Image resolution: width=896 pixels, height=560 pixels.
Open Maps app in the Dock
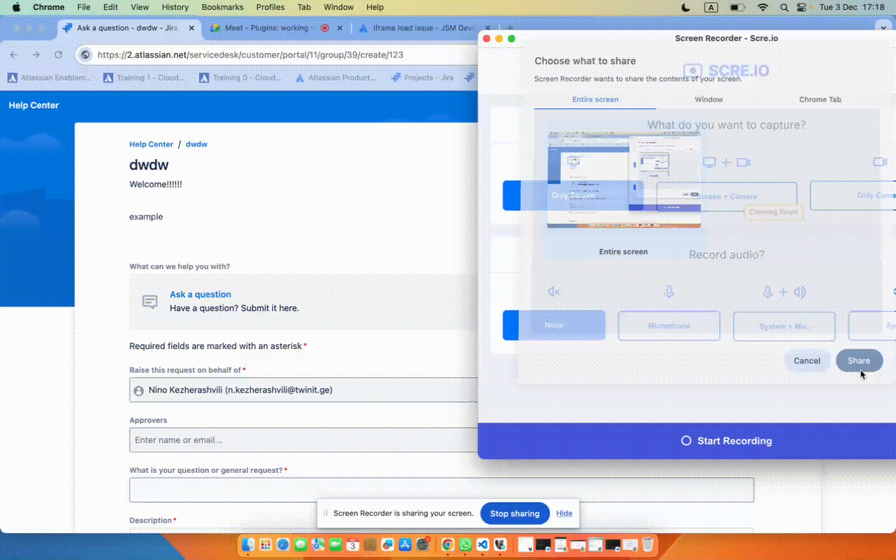(318, 545)
